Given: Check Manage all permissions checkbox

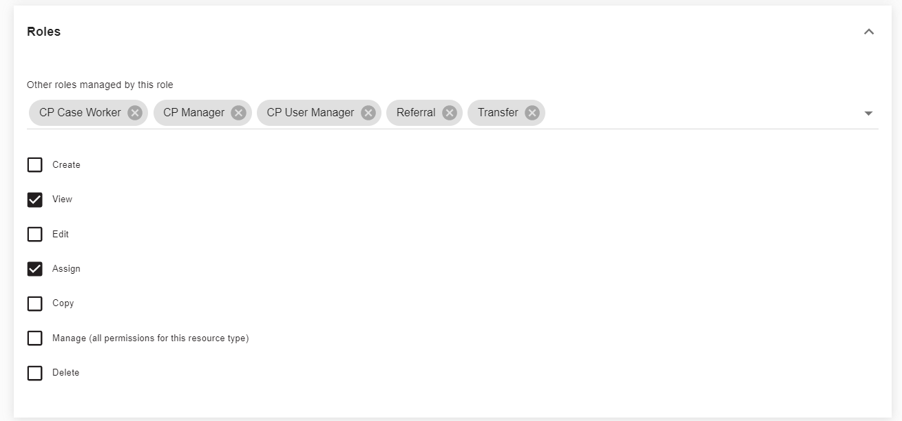Looking at the screenshot, I should (34, 338).
